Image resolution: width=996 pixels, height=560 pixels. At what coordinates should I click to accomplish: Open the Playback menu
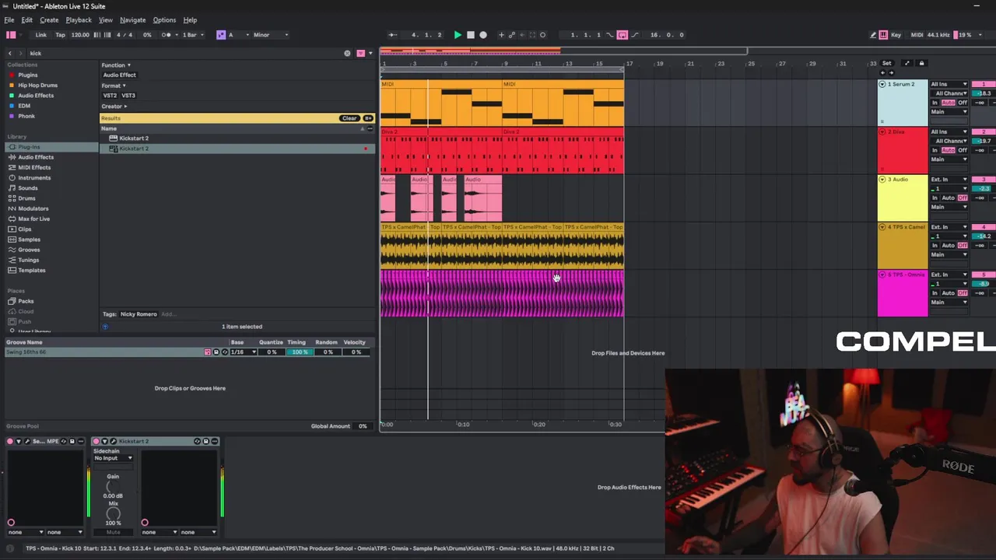(x=79, y=20)
